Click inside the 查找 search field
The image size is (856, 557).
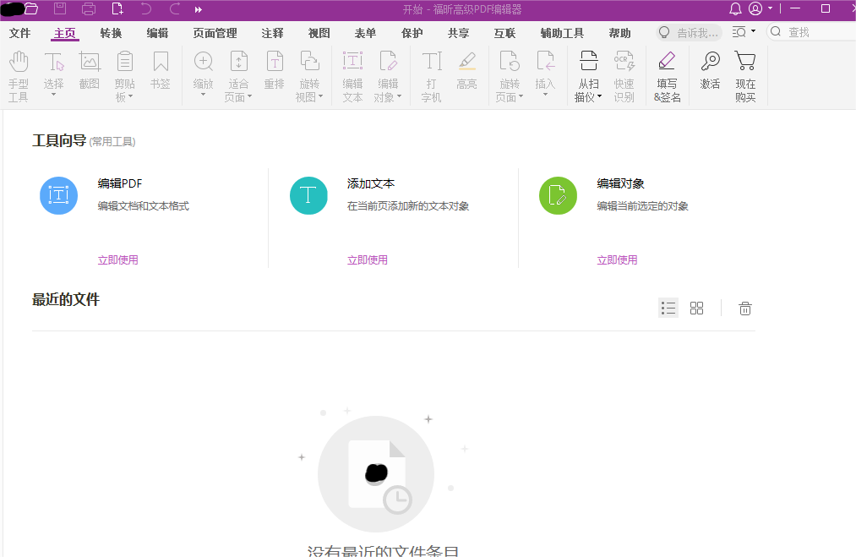pos(811,31)
